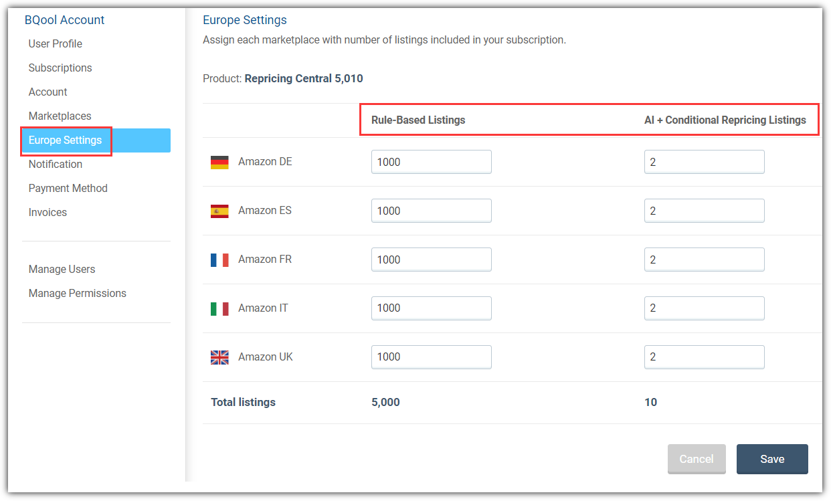Open User Profile settings
The width and height of the screenshot is (831, 501).
click(x=56, y=43)
